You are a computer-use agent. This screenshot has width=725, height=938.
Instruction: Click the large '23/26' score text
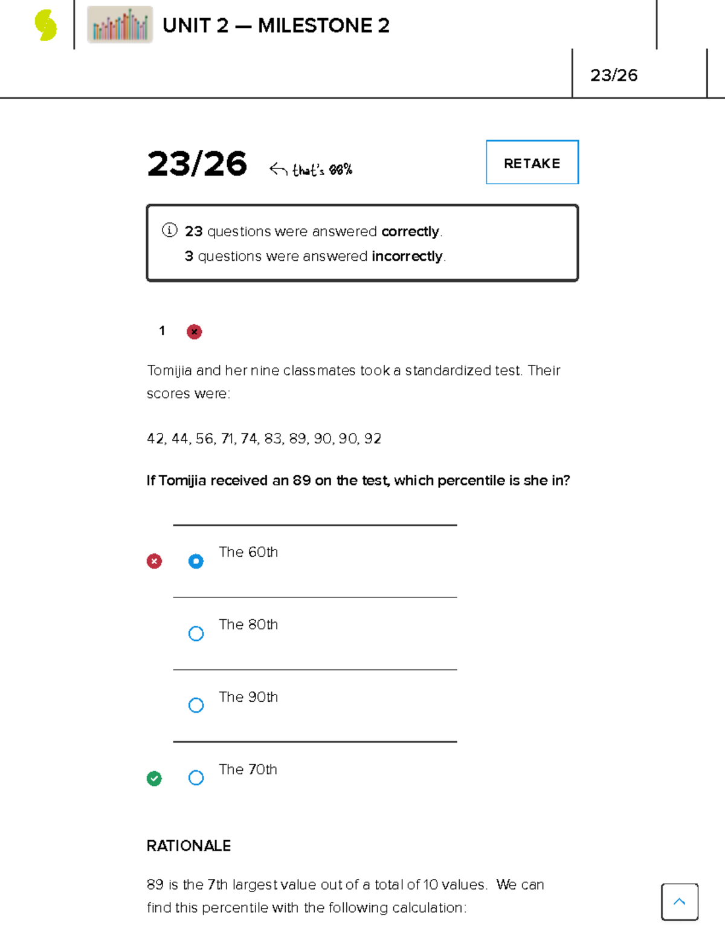(198, 164)
